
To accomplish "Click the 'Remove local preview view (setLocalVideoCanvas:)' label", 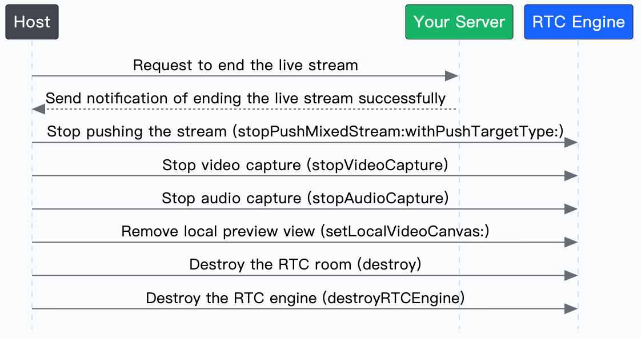I will coord(305,231).
